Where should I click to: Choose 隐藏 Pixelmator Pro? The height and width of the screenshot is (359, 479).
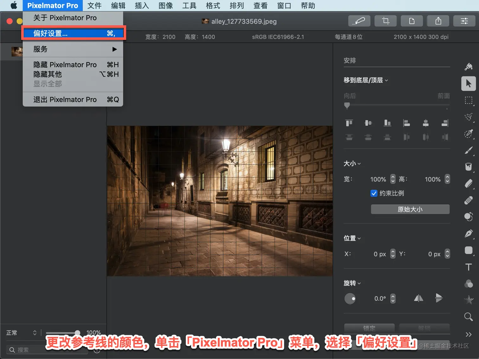[73, 65]
